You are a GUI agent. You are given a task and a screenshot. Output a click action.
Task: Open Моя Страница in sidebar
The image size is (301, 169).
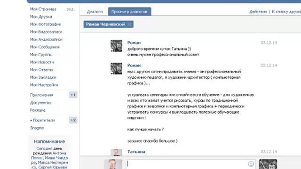pyautogui.click(x=43, y=9)
